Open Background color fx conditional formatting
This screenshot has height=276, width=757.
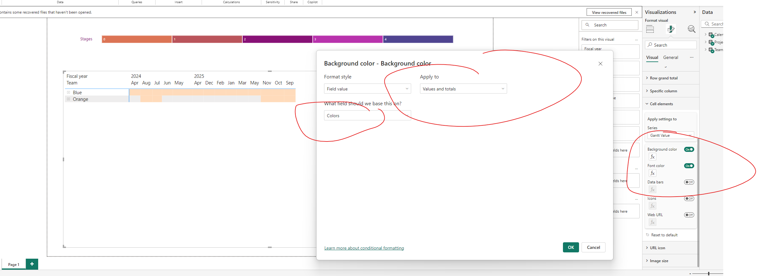[x=653, y=157]
